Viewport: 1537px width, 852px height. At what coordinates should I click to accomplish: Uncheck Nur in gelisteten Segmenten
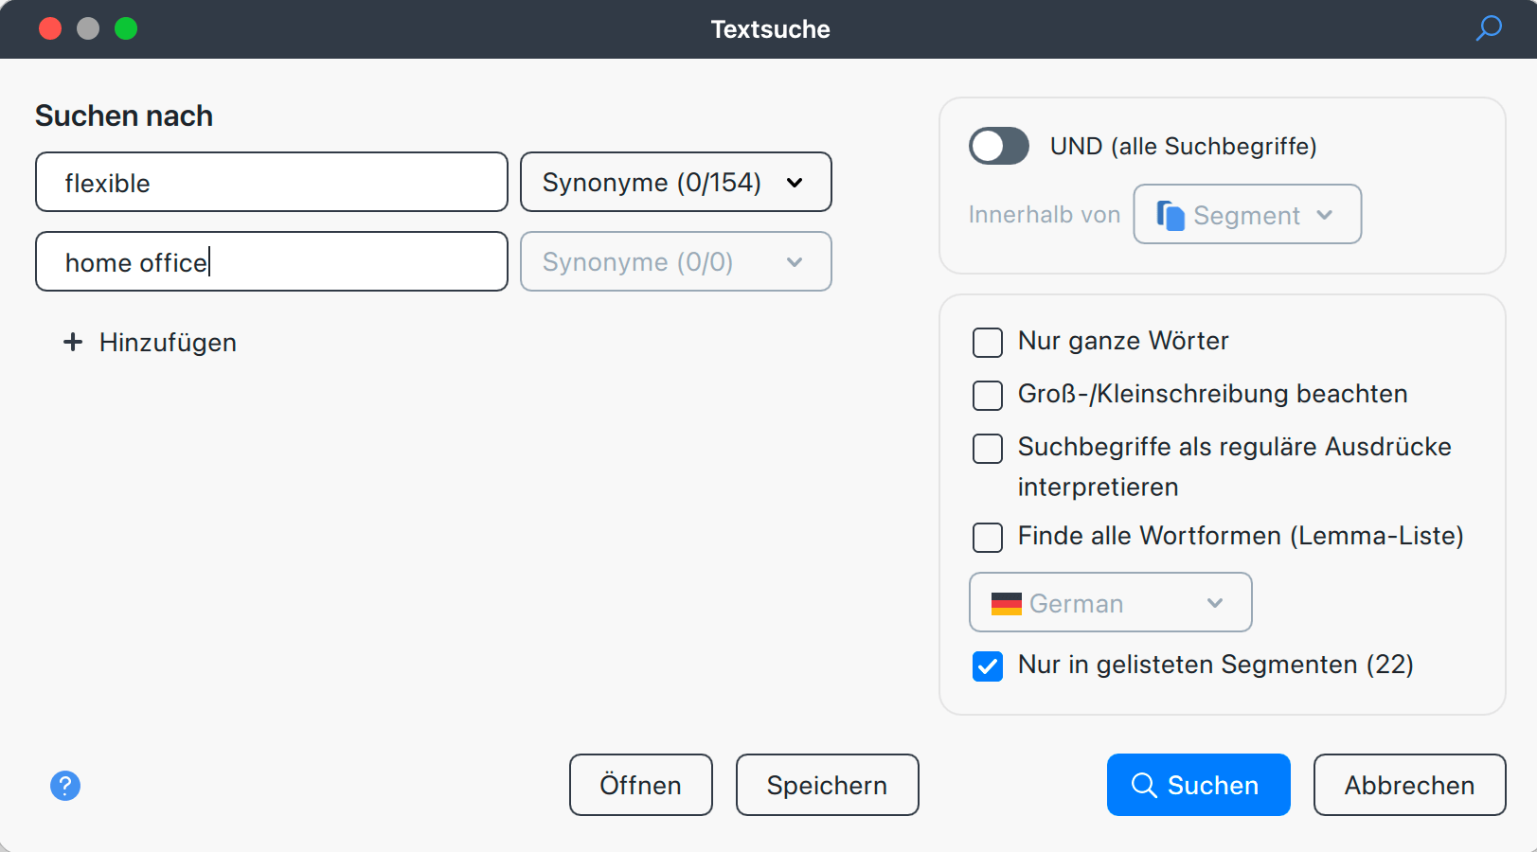[x=987, y=666]
